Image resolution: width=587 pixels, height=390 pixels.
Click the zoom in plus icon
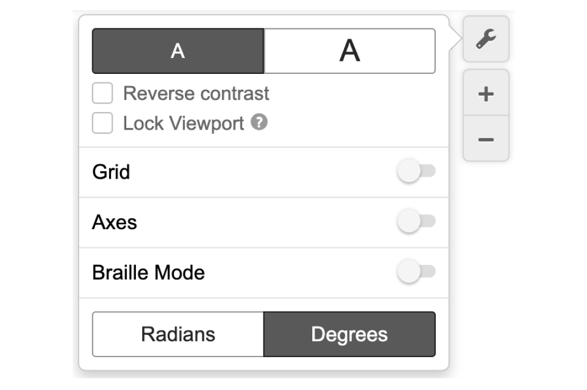point(486,94)
